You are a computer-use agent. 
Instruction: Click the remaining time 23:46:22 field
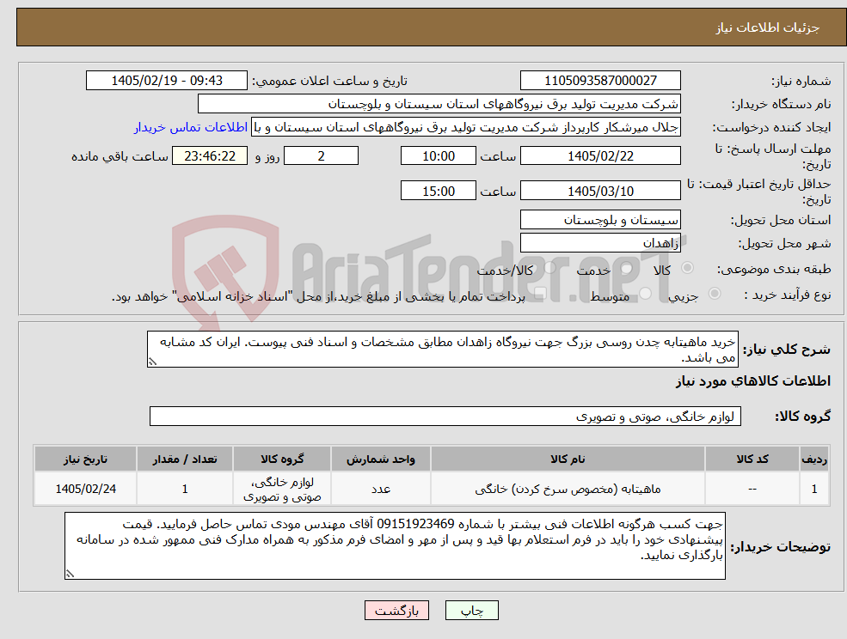click(210, 156)
